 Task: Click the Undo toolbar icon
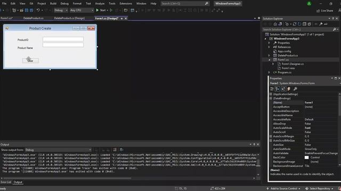coord(38,10)
